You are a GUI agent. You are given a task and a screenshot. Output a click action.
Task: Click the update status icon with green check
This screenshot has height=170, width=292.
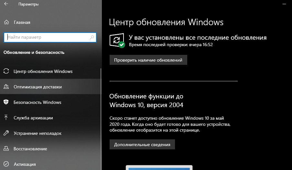pos(117,41)
